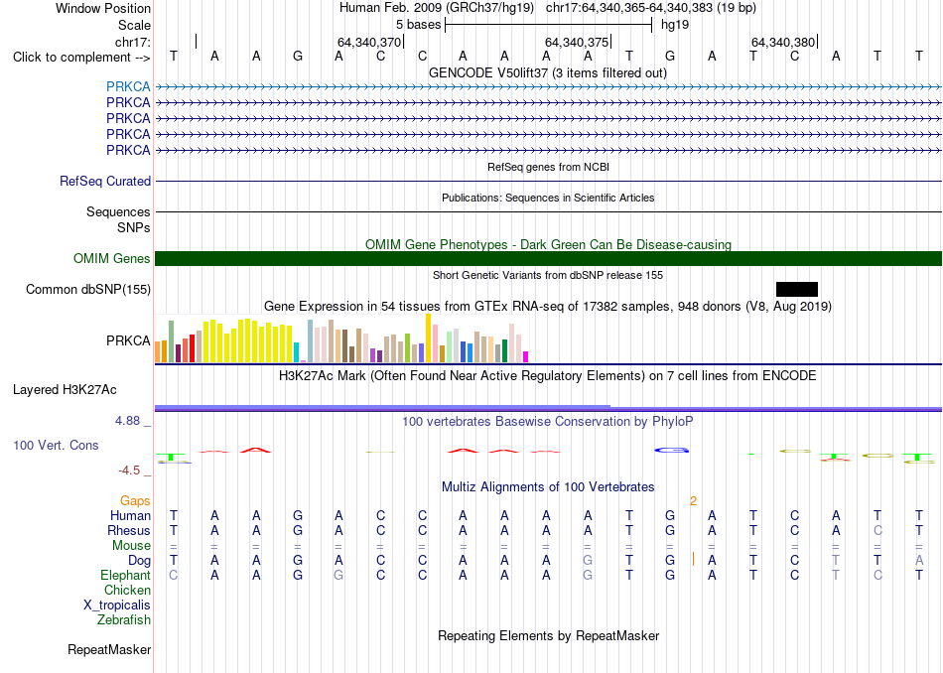Open the 100 Vert. Cons track label
943x673 pixels.
point(56,445)
